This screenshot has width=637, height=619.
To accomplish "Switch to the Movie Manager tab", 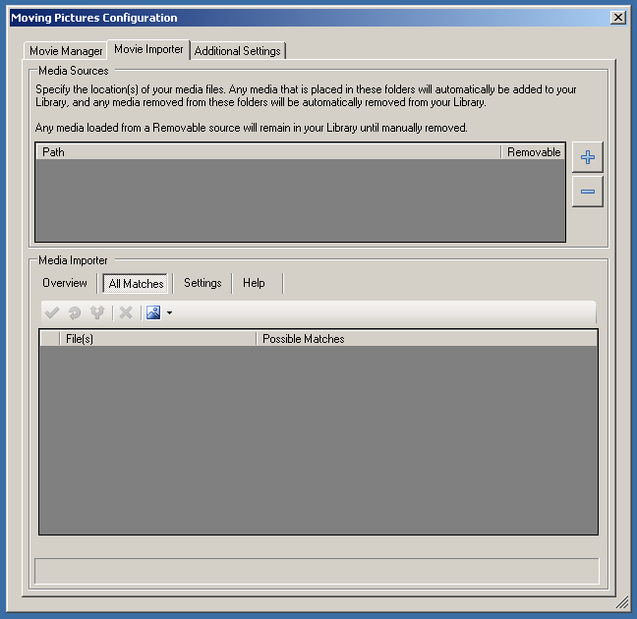I will point(66,51).
